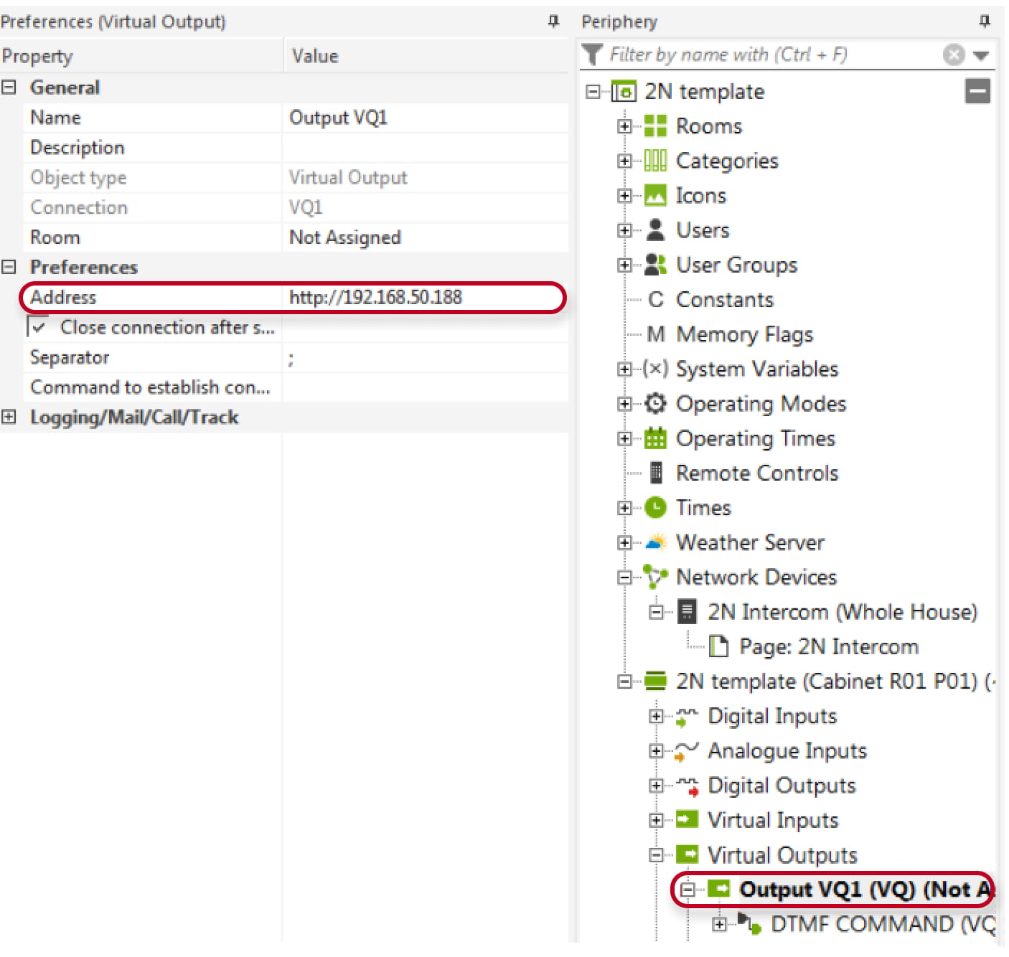1009x957 pixels.
Task: Edit the Address value http://192.168.50.188
Action: pyautogui.click(x=426, y=297)
